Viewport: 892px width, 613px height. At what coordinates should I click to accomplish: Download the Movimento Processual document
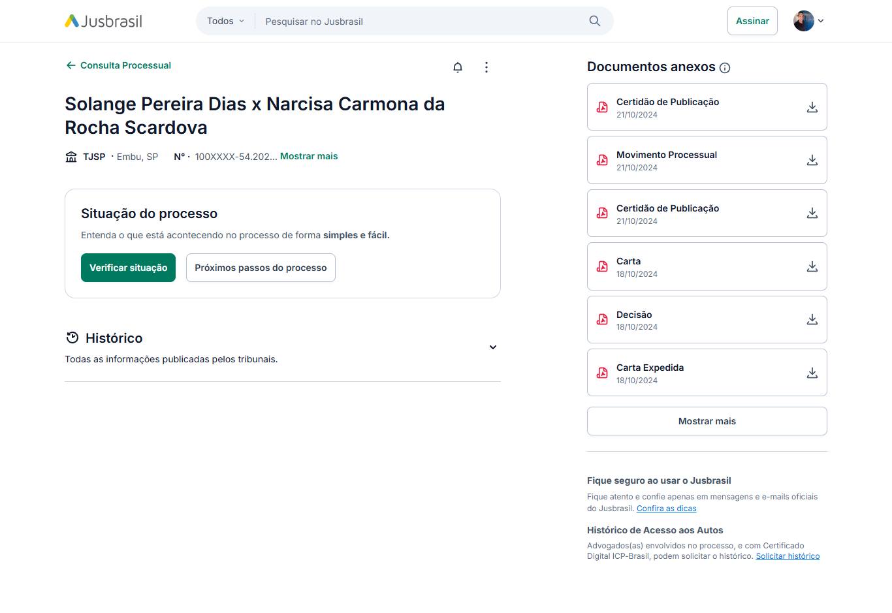pos(812,160)
